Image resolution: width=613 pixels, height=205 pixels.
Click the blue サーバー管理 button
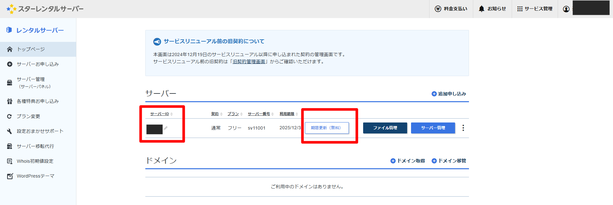pos(433,128)
